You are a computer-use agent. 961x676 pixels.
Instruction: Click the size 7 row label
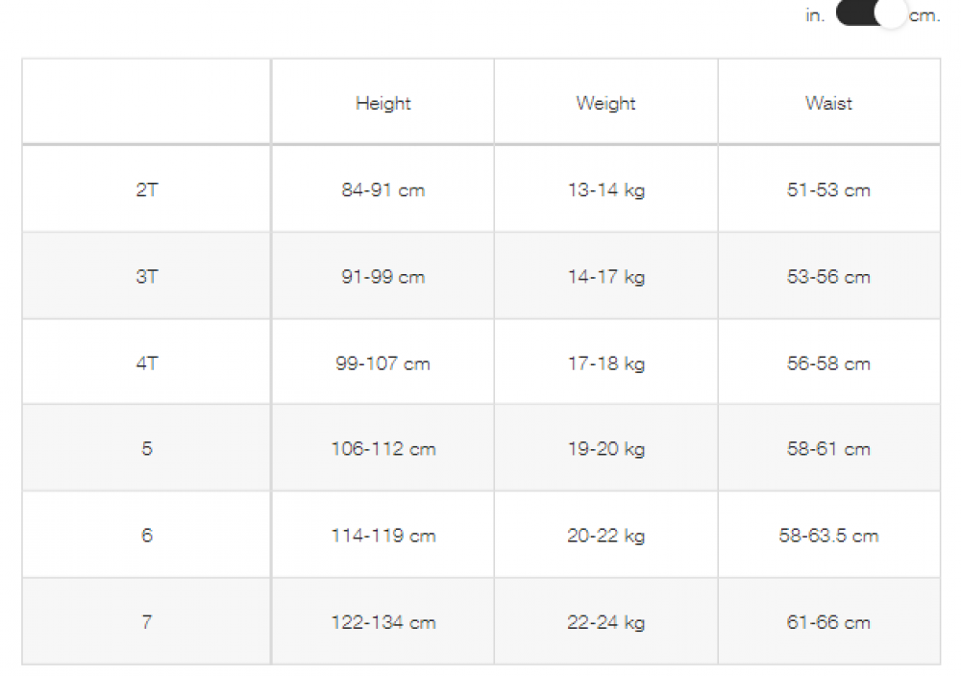[x=146, y=621]
